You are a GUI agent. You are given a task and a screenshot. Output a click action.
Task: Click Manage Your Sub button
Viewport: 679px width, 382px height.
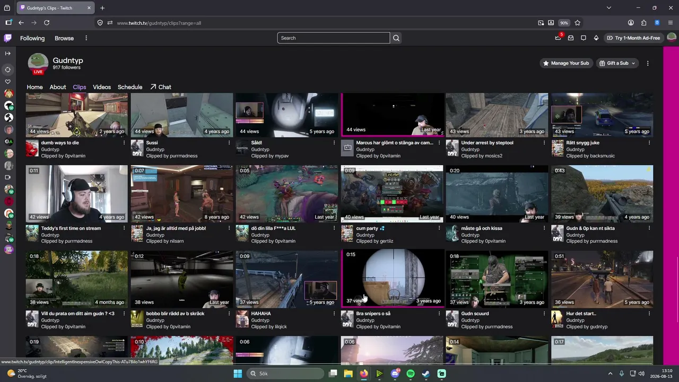[x=566, y=63]
